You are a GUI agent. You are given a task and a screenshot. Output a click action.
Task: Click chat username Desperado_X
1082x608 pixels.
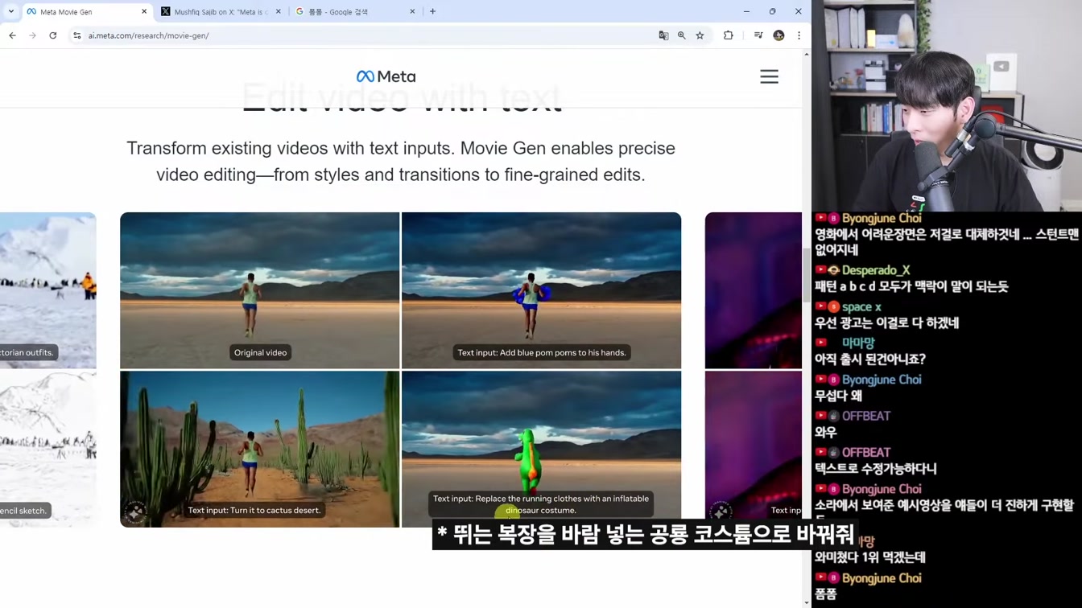876,270
